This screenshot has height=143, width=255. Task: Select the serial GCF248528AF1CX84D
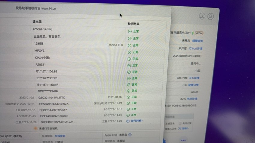tap(54, 116)
